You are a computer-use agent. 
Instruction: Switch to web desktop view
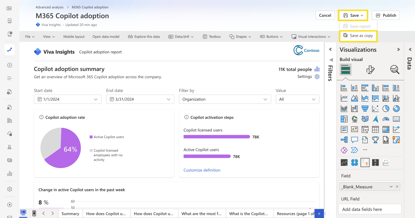pyautogui.click(x=23, y=213)
